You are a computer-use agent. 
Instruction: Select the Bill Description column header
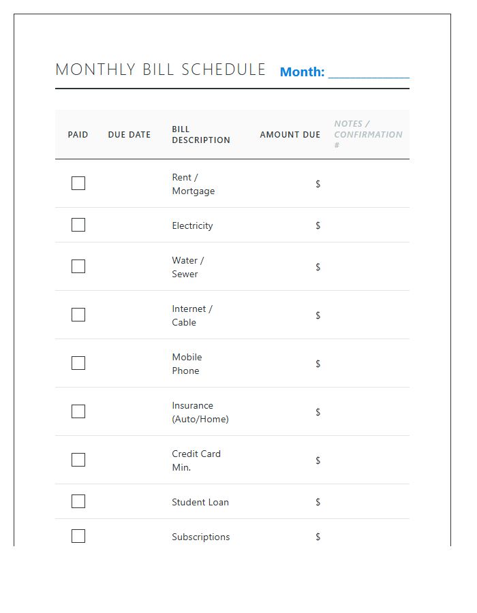point(201,135)
